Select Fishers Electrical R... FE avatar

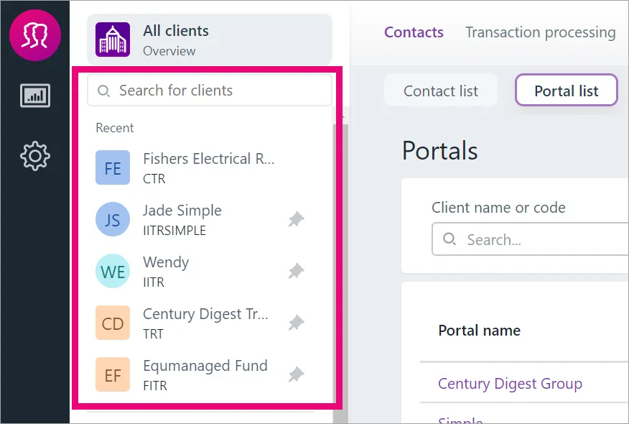(x=113, y=167)
